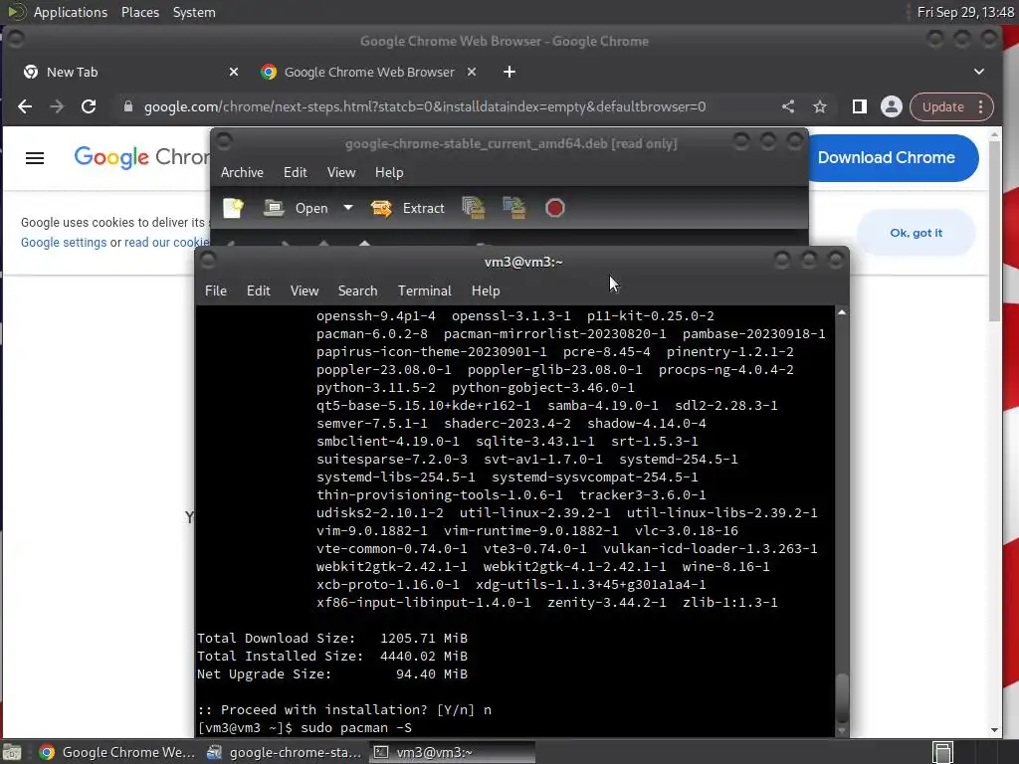Click the Ok, got it cookie button

(x=916, y=233)
